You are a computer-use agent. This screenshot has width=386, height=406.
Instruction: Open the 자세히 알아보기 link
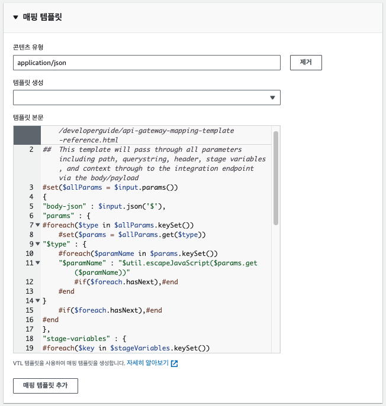point(147,363)
